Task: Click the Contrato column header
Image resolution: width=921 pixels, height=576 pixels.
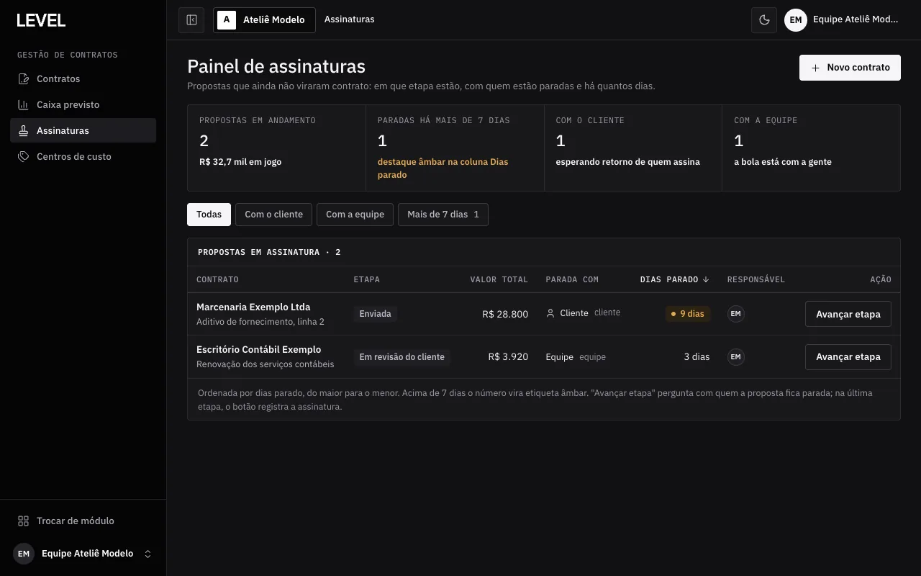Action: coord(217,279)
